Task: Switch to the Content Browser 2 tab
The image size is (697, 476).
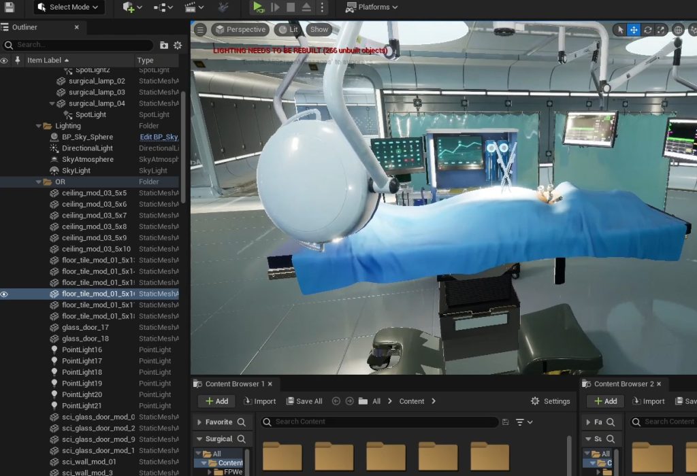Action: tap(622, 384)
